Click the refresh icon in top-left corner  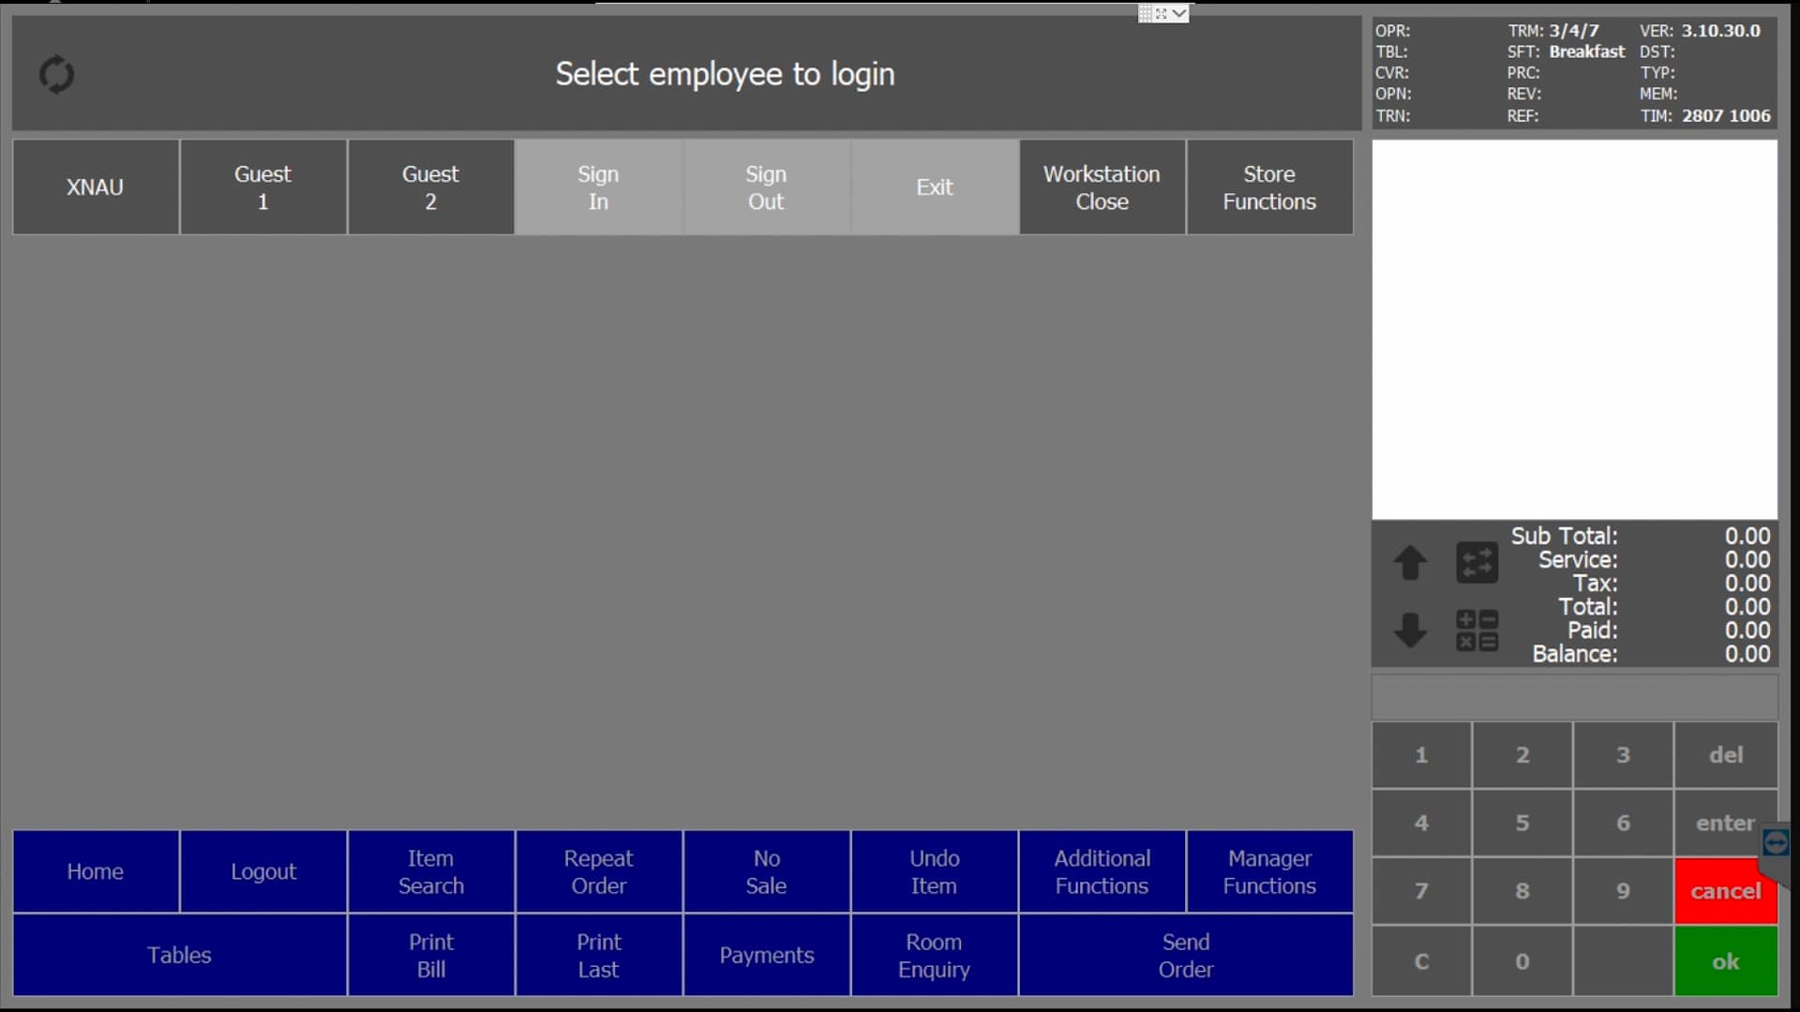click(56, 74)
